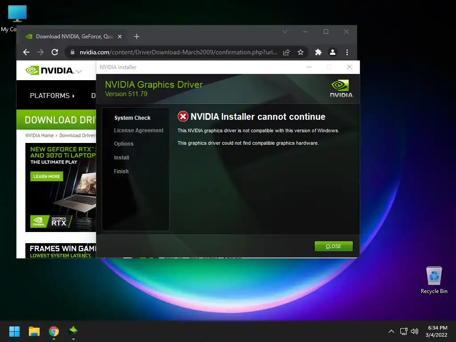Open the Chrome tab search chevron

coord(285,32)
